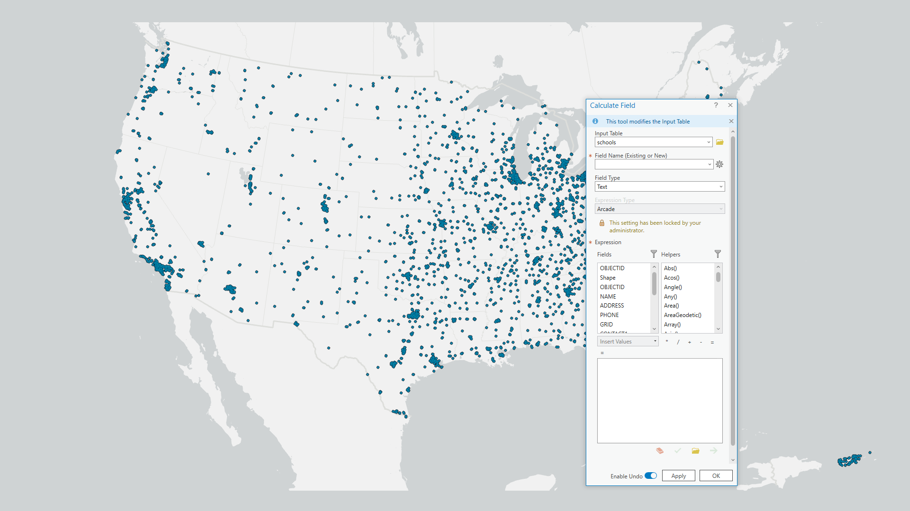Screen dimensions: 910x511
Task: Click the info icon on the banner
Action: [x=595, y=121]
